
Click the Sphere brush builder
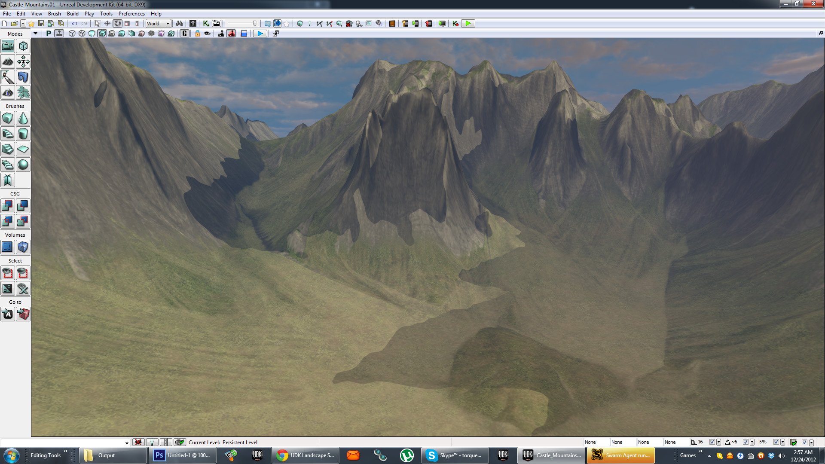(x=23, y=165)
